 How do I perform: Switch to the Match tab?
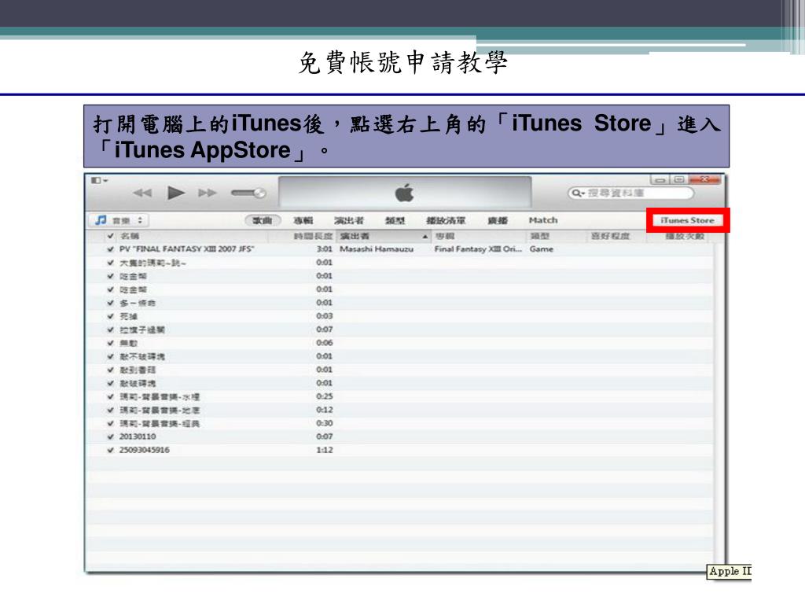[543, 220]
